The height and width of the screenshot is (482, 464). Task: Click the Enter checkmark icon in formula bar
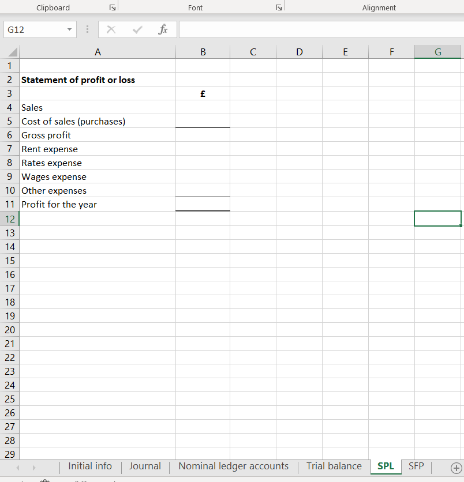tap(137, 29)
